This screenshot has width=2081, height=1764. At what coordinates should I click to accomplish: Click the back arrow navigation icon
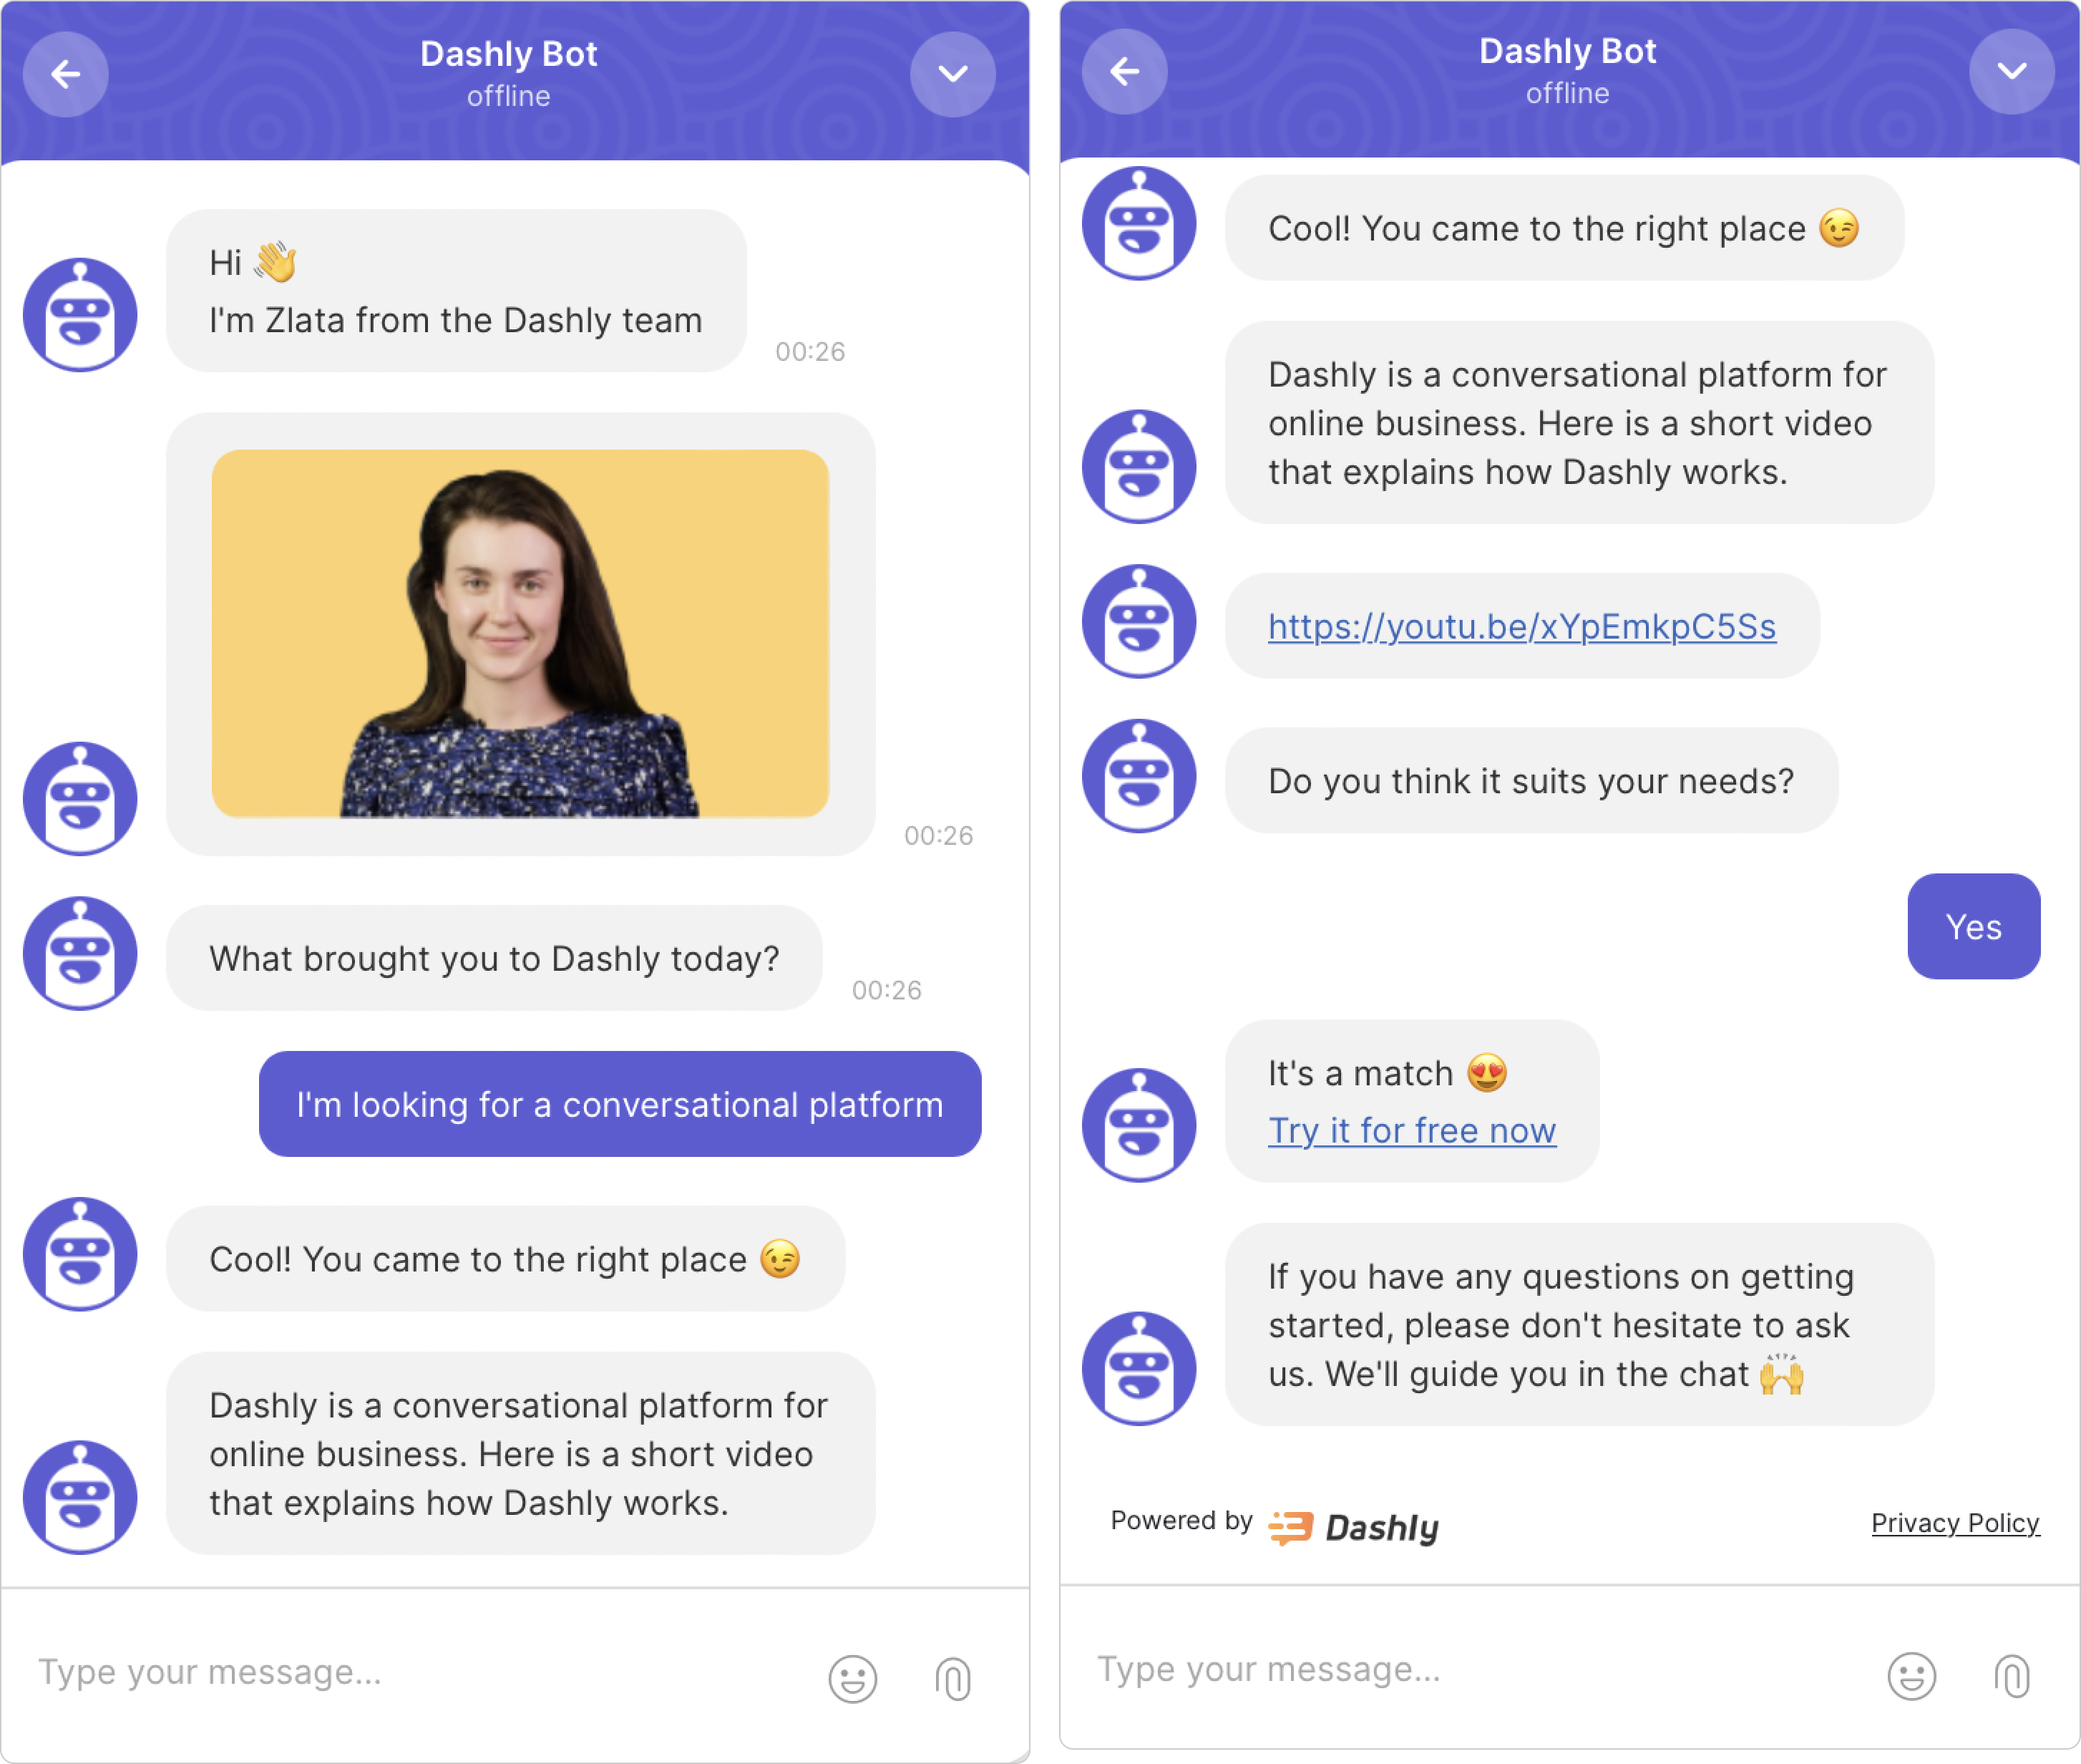68,72
